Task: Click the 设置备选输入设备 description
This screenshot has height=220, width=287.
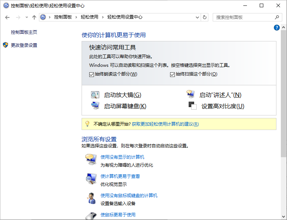Action: [118, 203]
